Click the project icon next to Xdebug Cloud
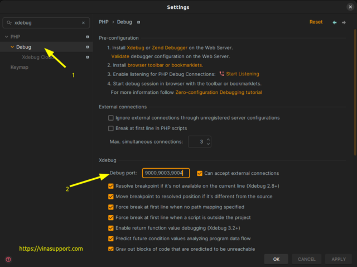 [x=87, y=57]
